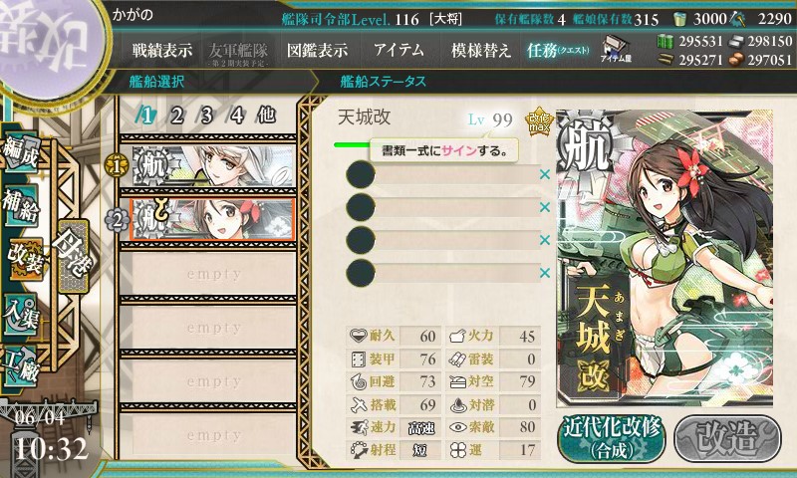Open the 他 other ships tab
Viewport: 797px width, 478px height.
pos(266,116)
